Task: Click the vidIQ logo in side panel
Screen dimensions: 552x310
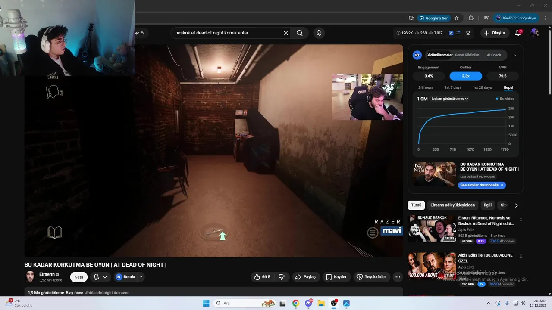Action: [417, 55]
